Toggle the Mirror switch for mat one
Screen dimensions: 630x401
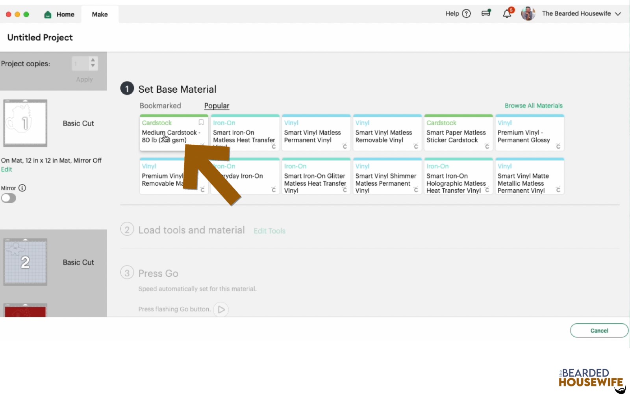pos(9,198)
